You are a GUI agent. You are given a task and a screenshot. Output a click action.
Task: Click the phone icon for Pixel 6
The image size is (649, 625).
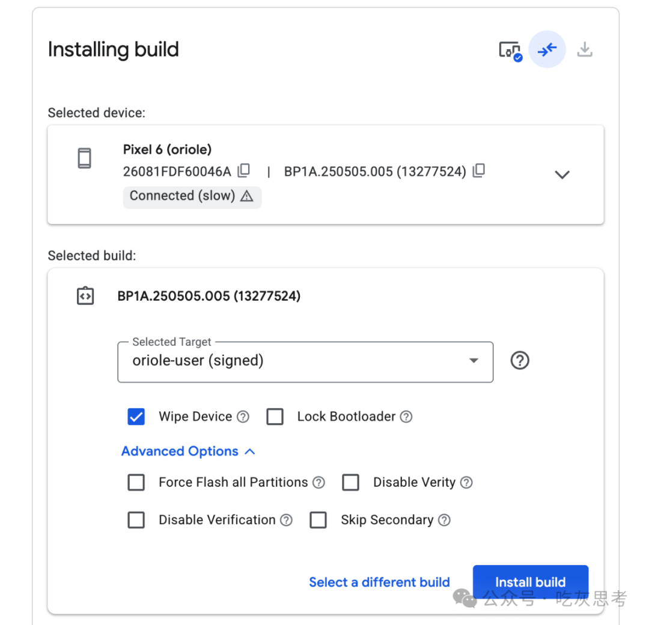(85, 158)
